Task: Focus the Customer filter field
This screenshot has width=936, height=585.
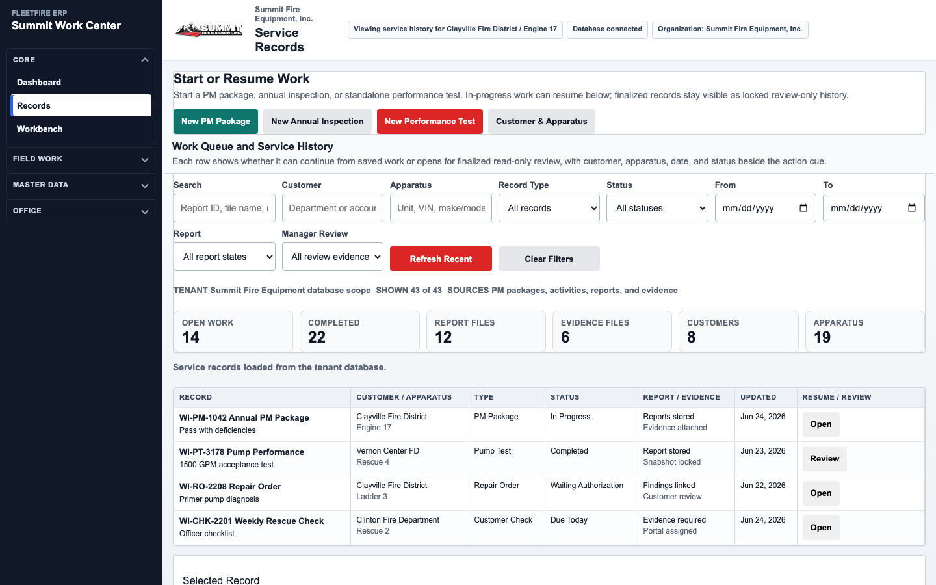Action: pos(333,208)
